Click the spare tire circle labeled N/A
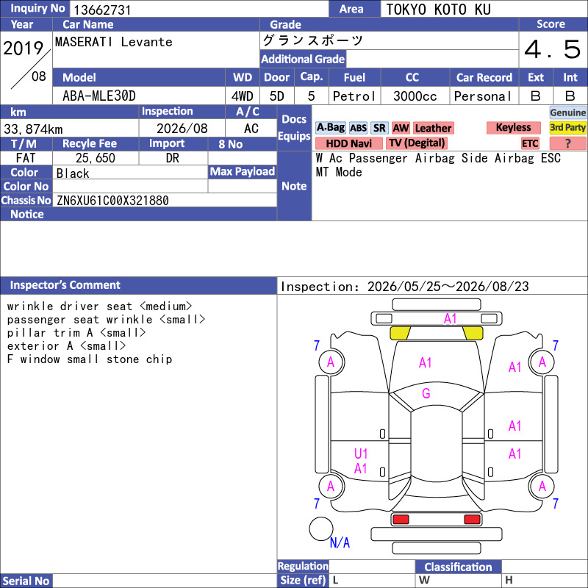This screenshot has height=588, width=588. click(x=321, y=528)
